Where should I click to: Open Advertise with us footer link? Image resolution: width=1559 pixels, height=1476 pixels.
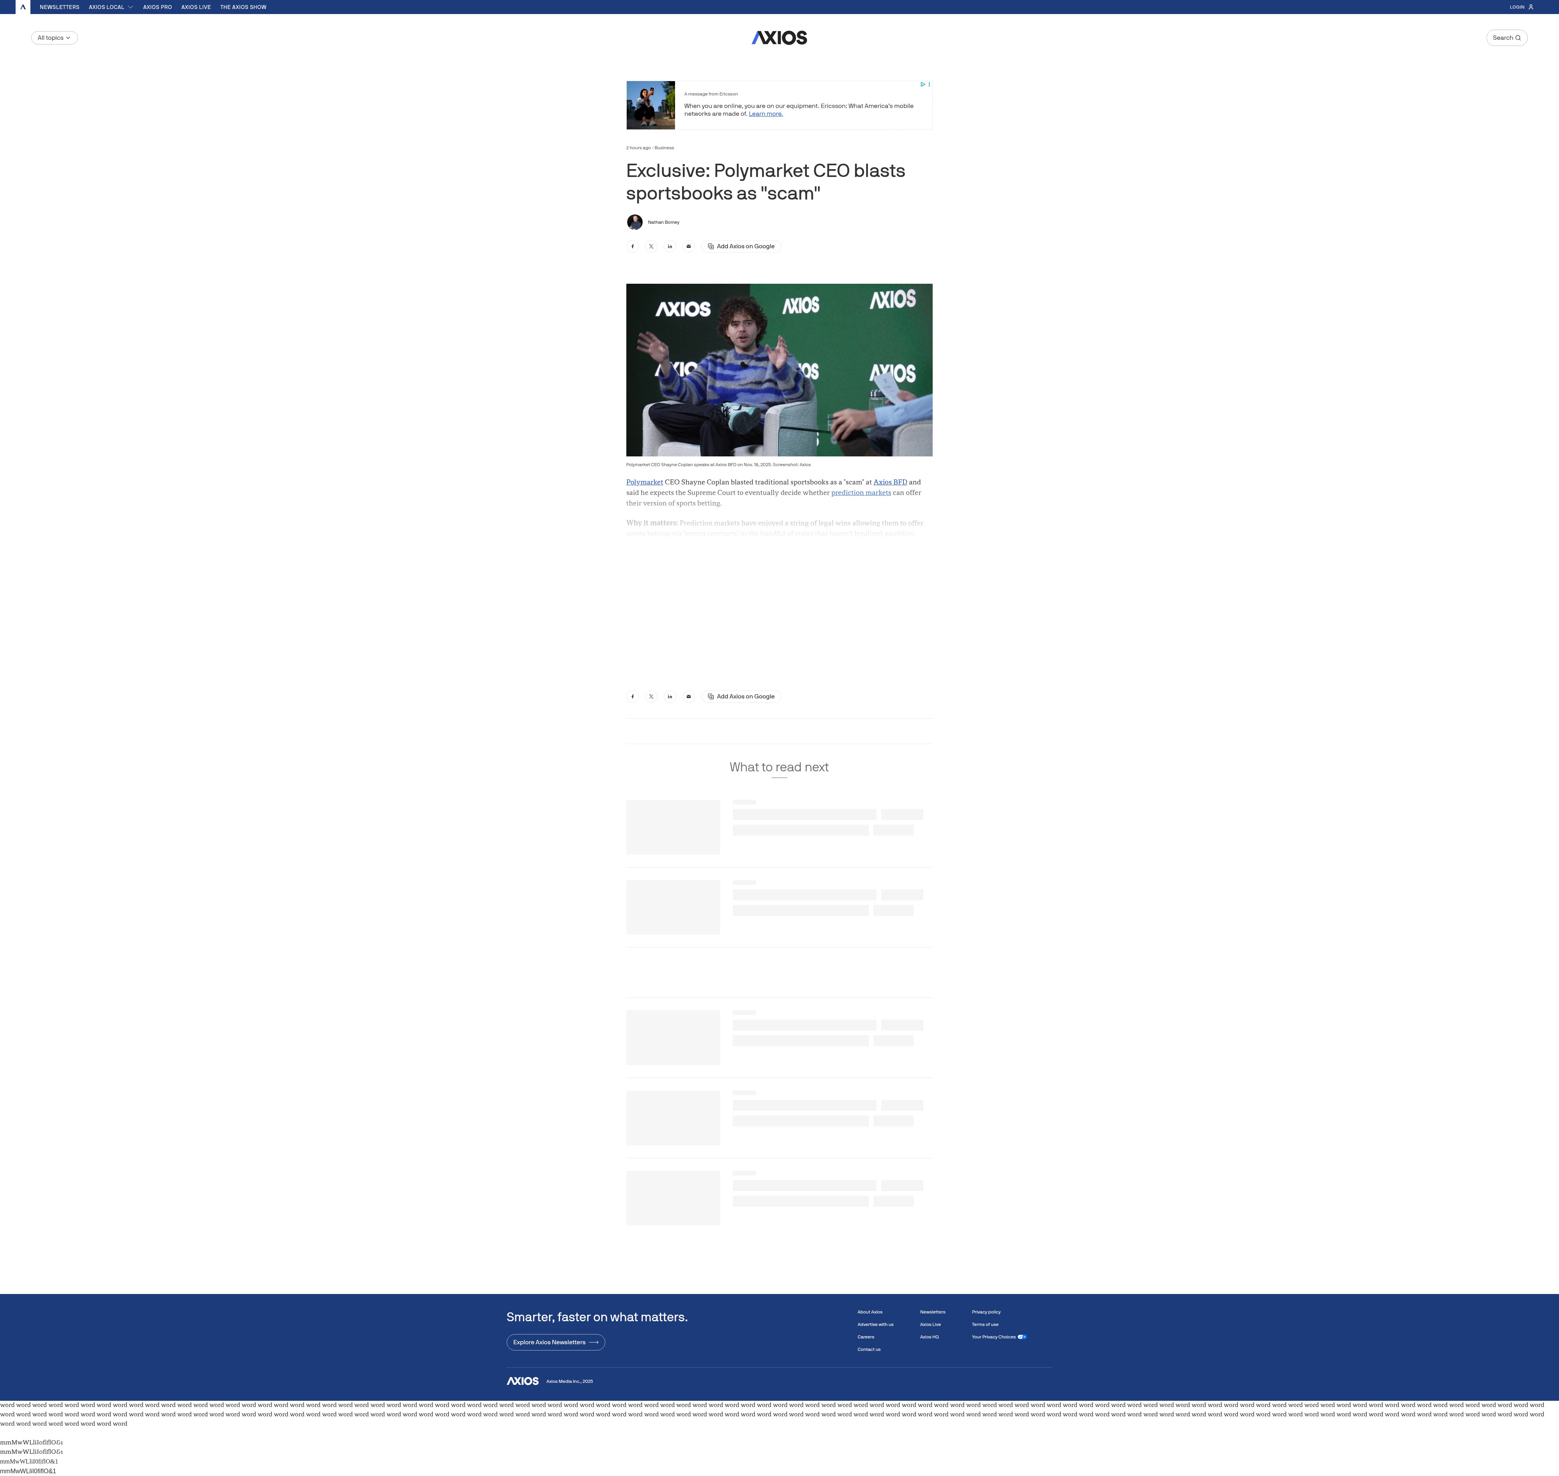pyautogui.click(x=875, y=1324)
